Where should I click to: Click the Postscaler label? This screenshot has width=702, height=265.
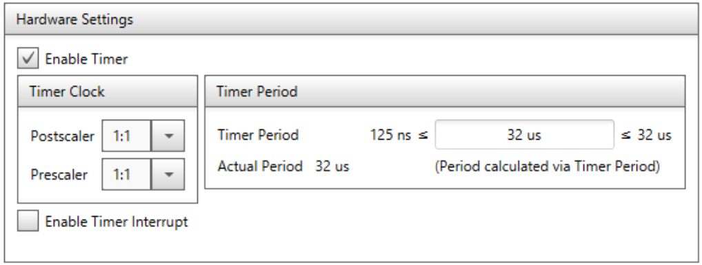click(x=63, y=136)
